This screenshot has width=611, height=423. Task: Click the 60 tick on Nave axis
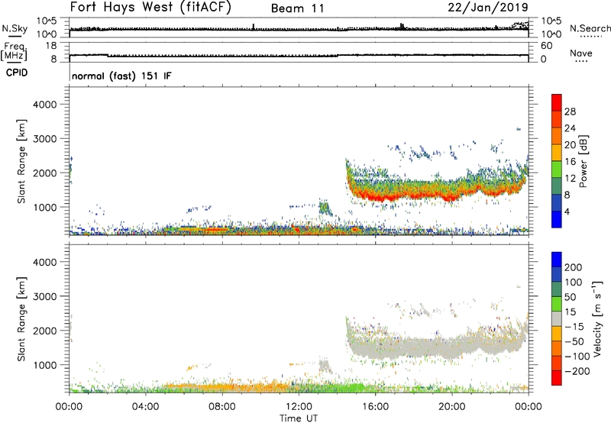tap(546, 46)
